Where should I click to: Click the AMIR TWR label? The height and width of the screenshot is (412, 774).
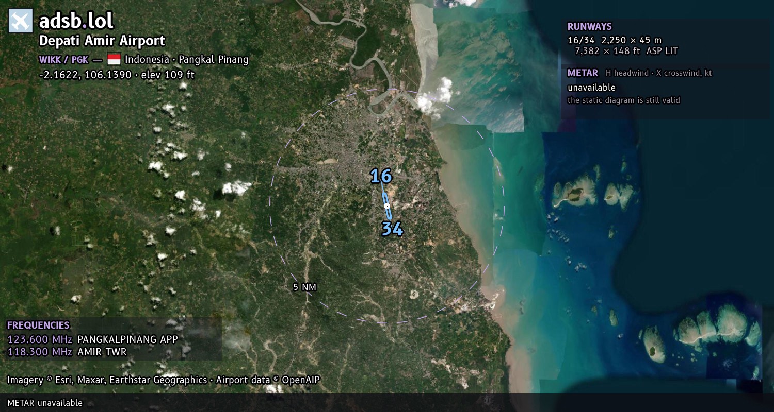102,352
